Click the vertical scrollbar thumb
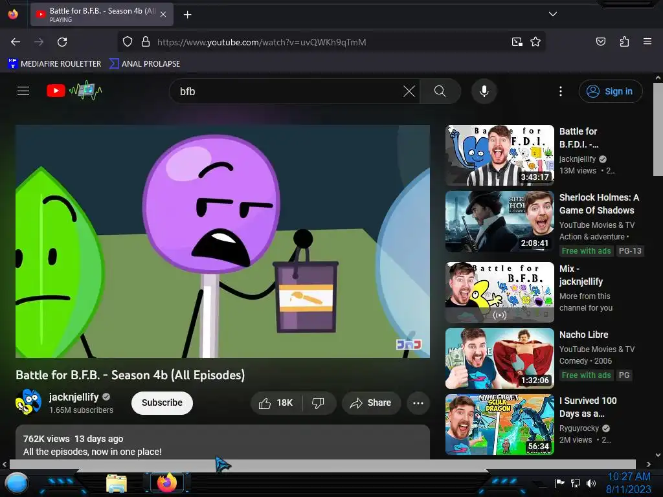The image size is (663, 497). coord(658,129)
